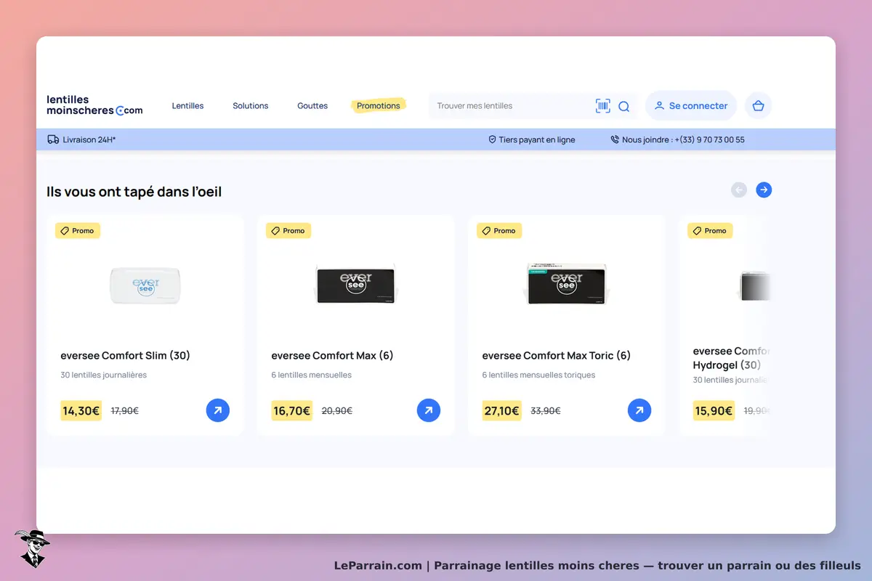The image size is (872, 581).
Task: Click Livraison 24H* text
Action: (89, 139)
